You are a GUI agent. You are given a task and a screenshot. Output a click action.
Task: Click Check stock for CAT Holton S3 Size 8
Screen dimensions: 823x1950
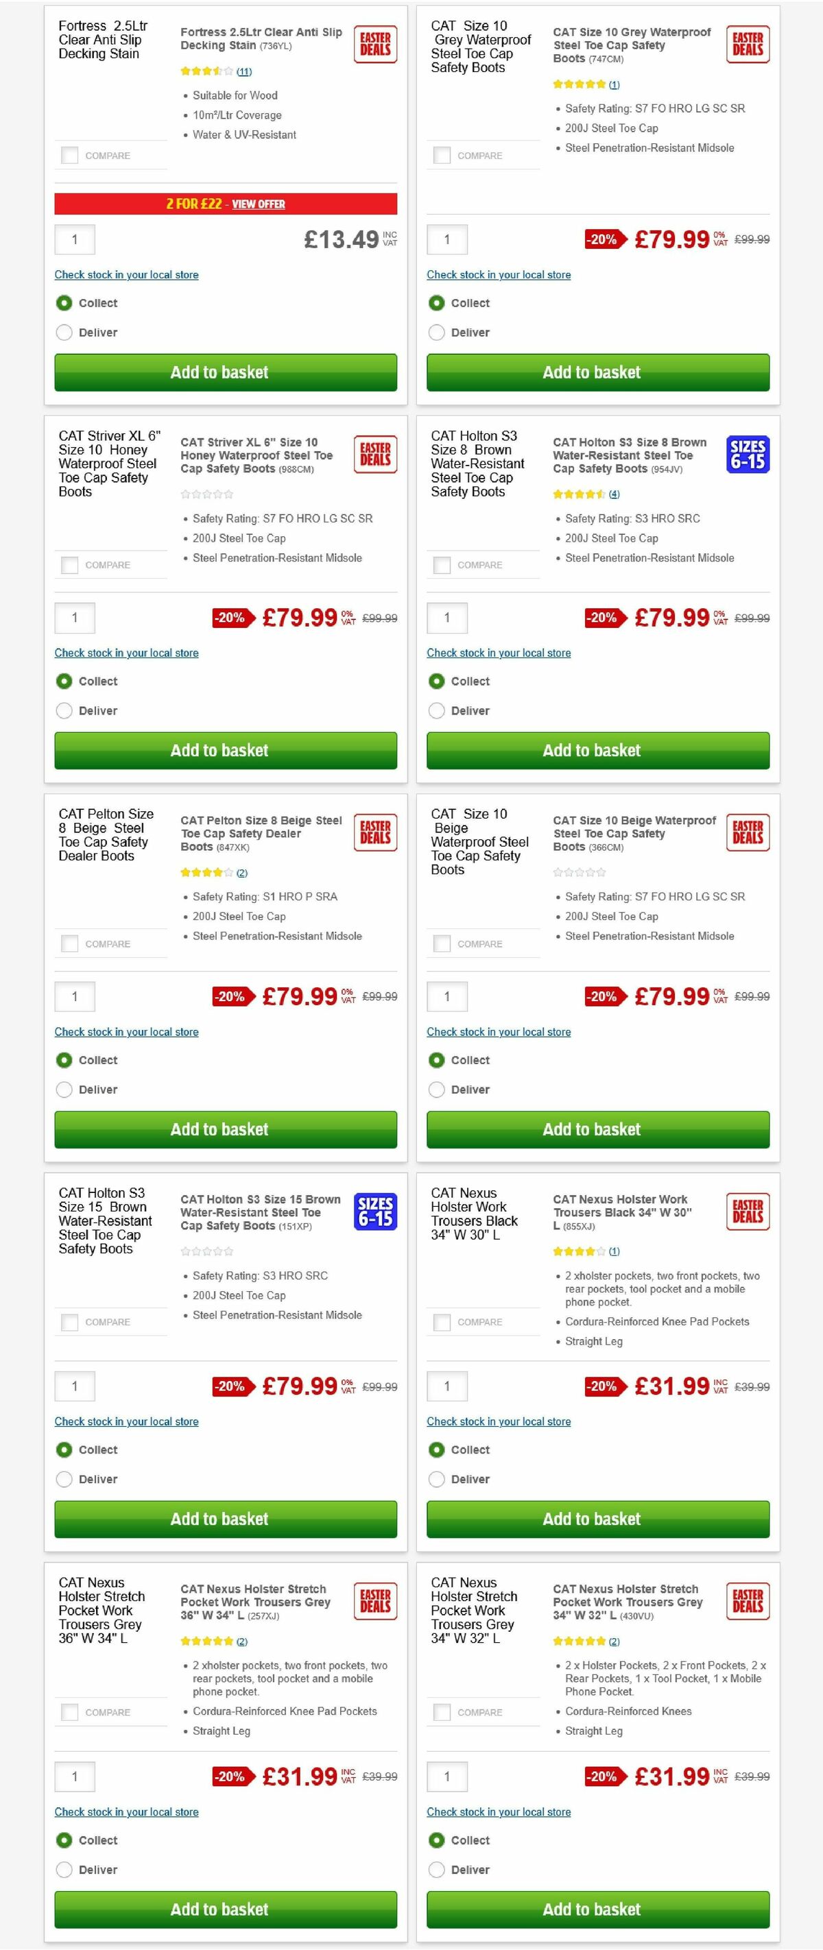pyautogui.click(x=499, y=653)
